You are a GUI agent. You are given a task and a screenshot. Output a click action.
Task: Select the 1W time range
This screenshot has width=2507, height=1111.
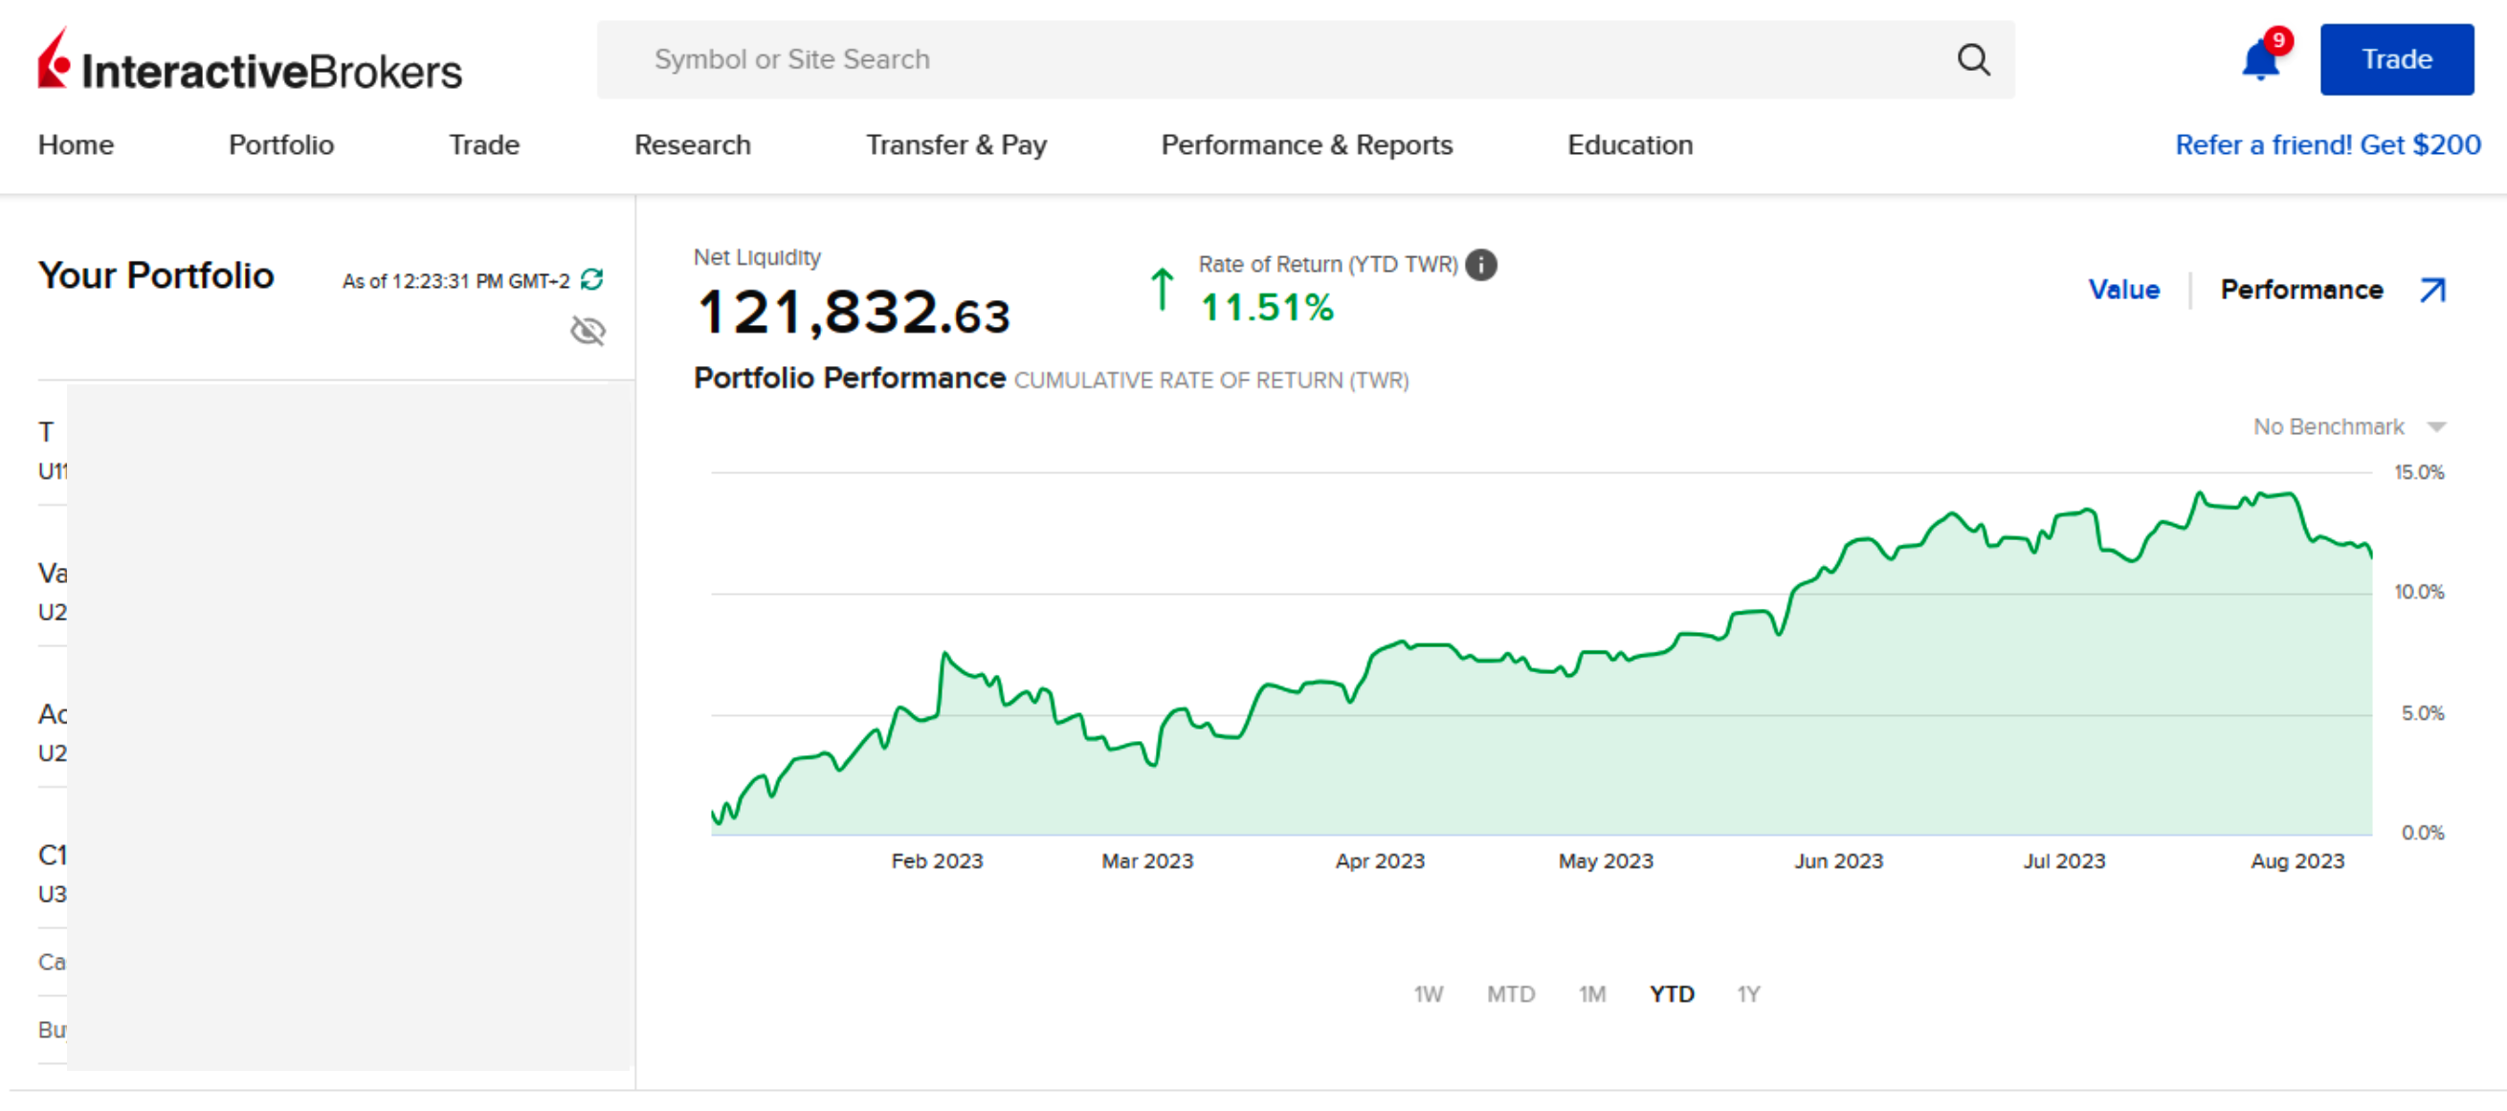tap(1428, 994)
